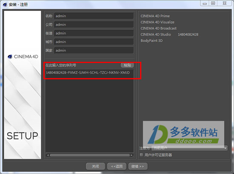Click the horizontal scrollbar left arrow
Screen dimensions: 234x174
click(x=48, y=155)
